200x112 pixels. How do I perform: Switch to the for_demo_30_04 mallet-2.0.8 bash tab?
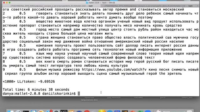click(x=148, y=6)
